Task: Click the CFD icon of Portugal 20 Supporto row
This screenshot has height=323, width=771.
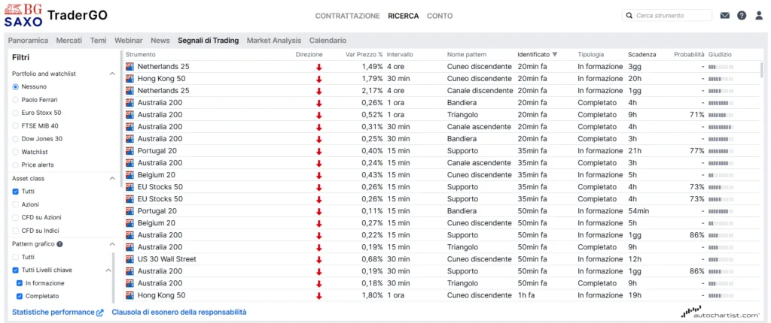Action: coord(130,151)
